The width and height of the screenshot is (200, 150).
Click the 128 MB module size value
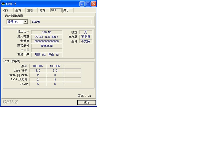pyautogui.click(x=47, y=32)
